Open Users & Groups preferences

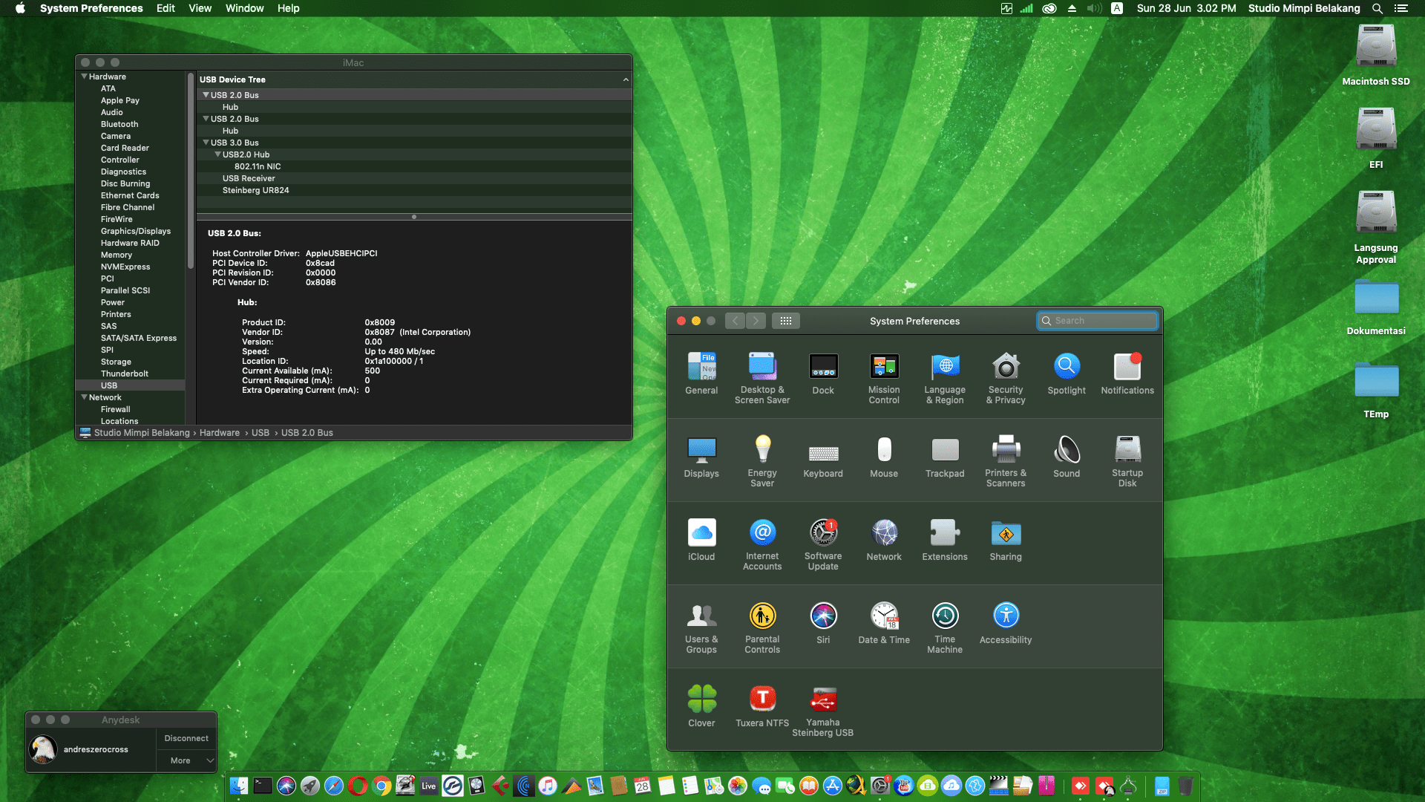click(x=701, y=627)
